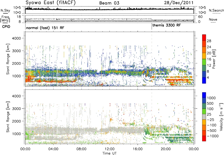Click the 2000 tick in the power panel
This screenshot has height=155, width=224.
(x=16, y=63)
